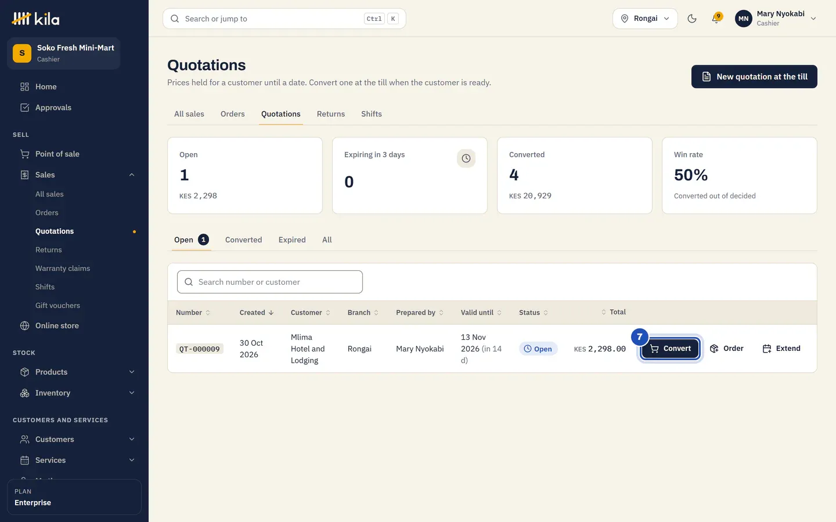Viewport: 836px width, 522px height.
Task: Sort by Valid until column
Action: [x=481, y=313]
